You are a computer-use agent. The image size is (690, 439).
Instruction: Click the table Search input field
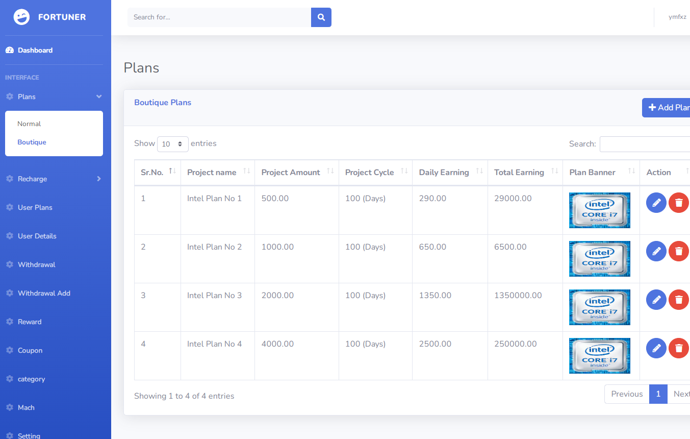(645, 144)
